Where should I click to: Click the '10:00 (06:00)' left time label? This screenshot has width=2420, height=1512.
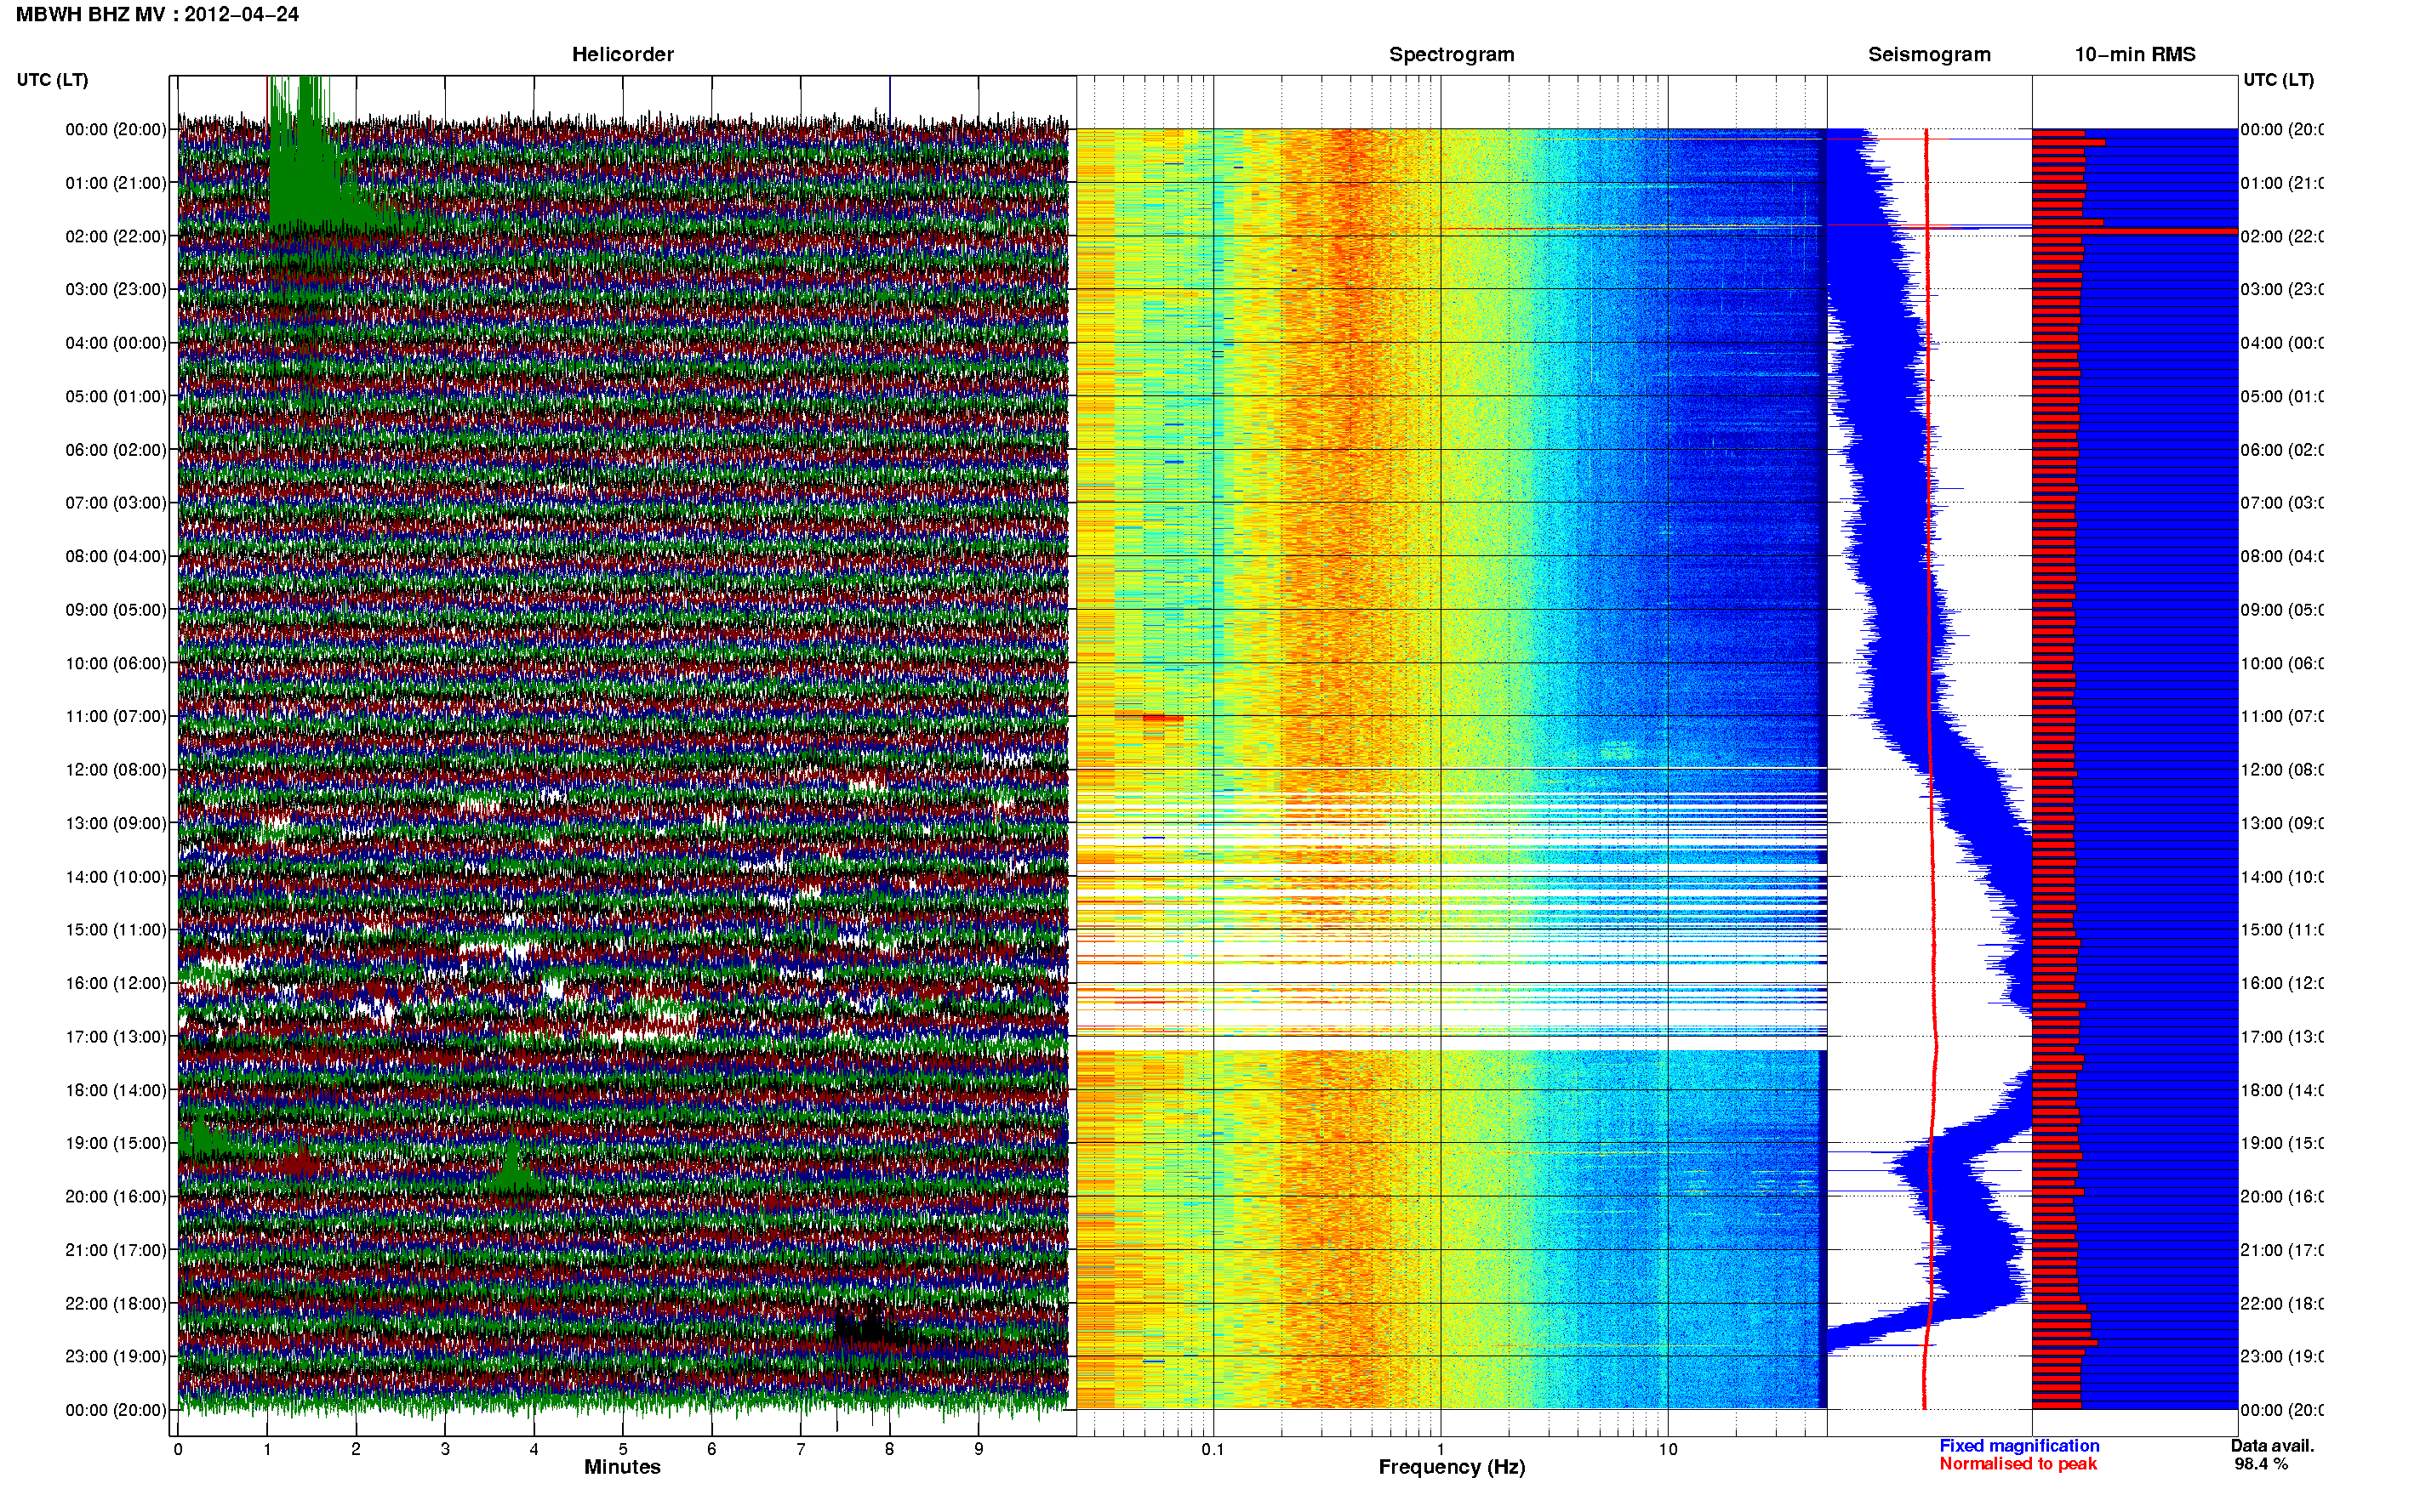116,663
